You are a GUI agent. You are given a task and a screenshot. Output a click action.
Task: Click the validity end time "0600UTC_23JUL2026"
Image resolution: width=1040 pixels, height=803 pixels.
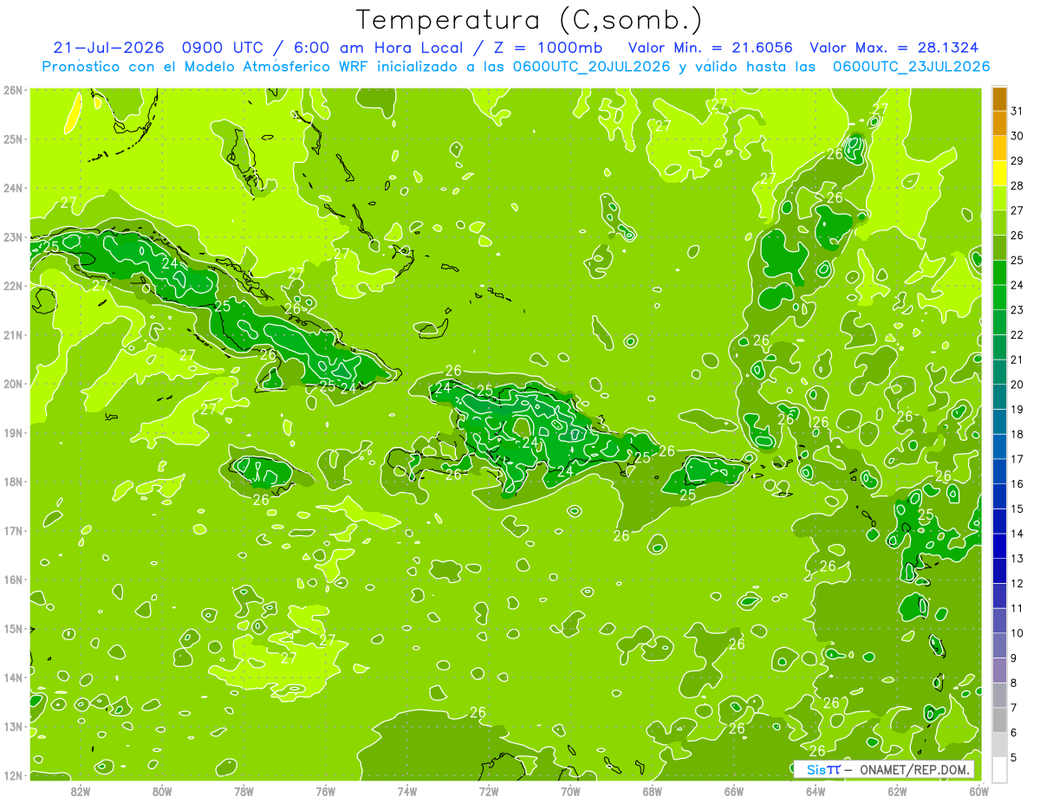(911, 67)
